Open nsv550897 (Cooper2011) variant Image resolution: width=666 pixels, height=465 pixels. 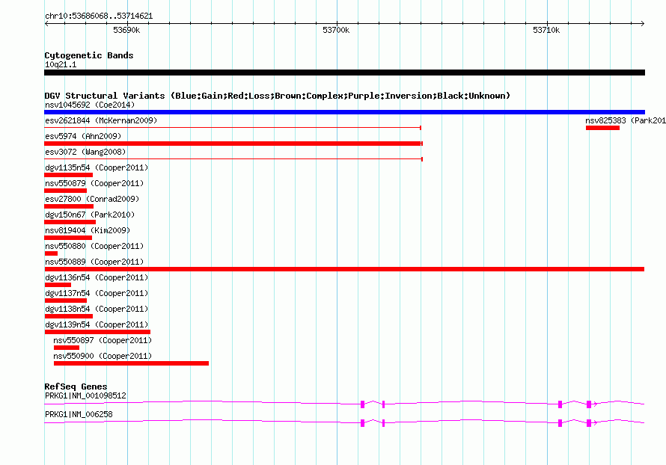click(x=103, y=340)
